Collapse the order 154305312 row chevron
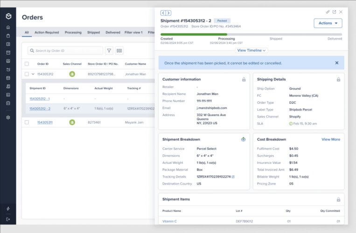 tap(33, 74)
